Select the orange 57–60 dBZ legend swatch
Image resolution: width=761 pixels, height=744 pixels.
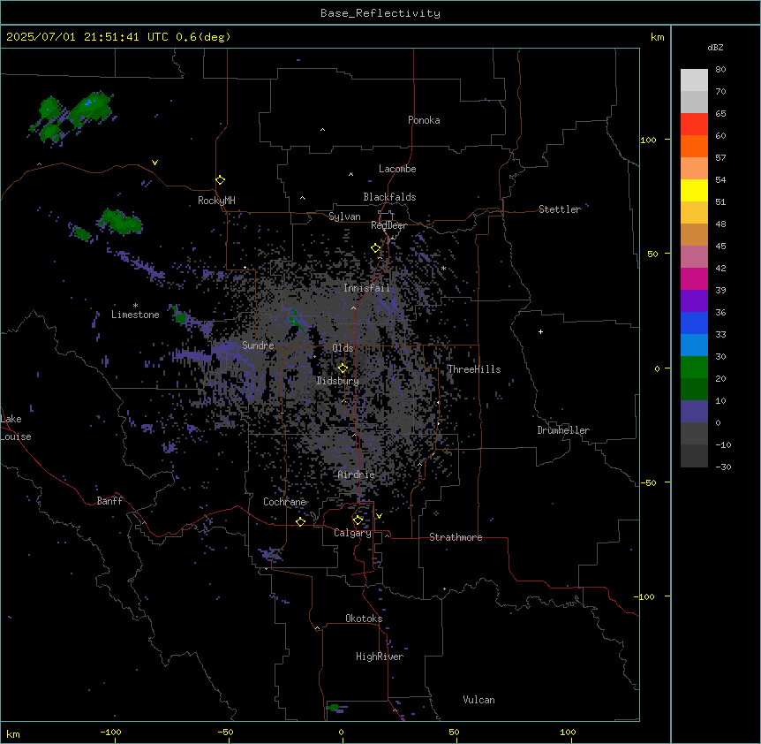(x=694, y=146)
